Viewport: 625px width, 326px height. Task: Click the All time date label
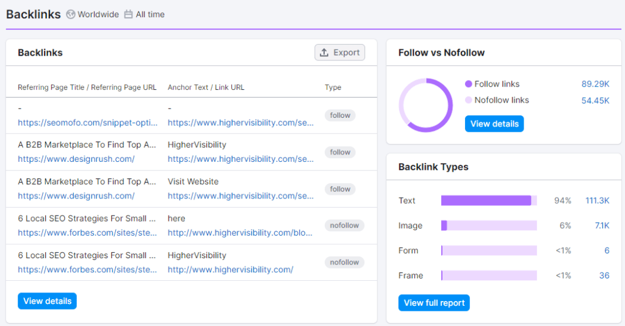(x=150, y=15)
